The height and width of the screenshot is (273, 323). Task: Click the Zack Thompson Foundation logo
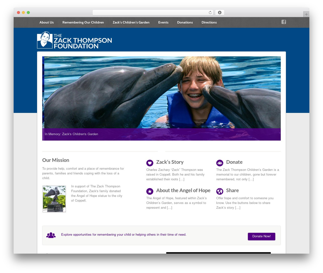click(x=74, y=40)
